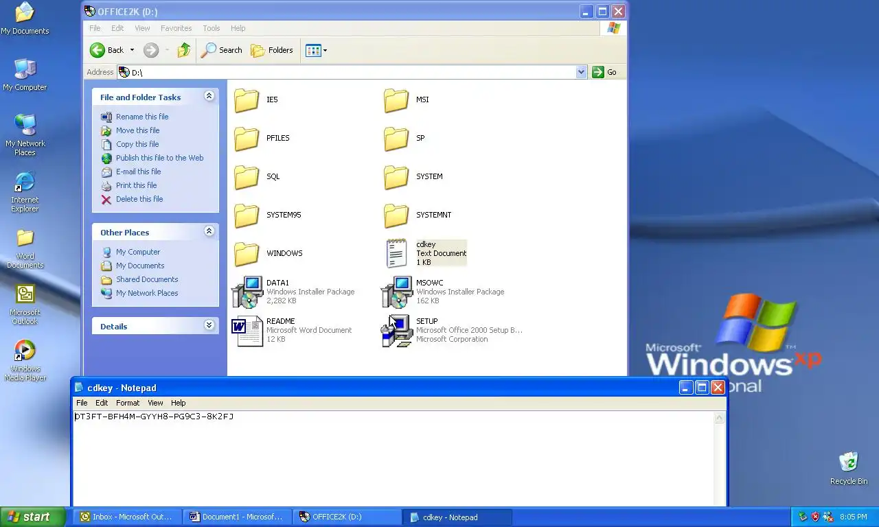Expand the Details panel
Image resolution: width=879 pixels, height=527 pixels.
click(x=209, y=326)
